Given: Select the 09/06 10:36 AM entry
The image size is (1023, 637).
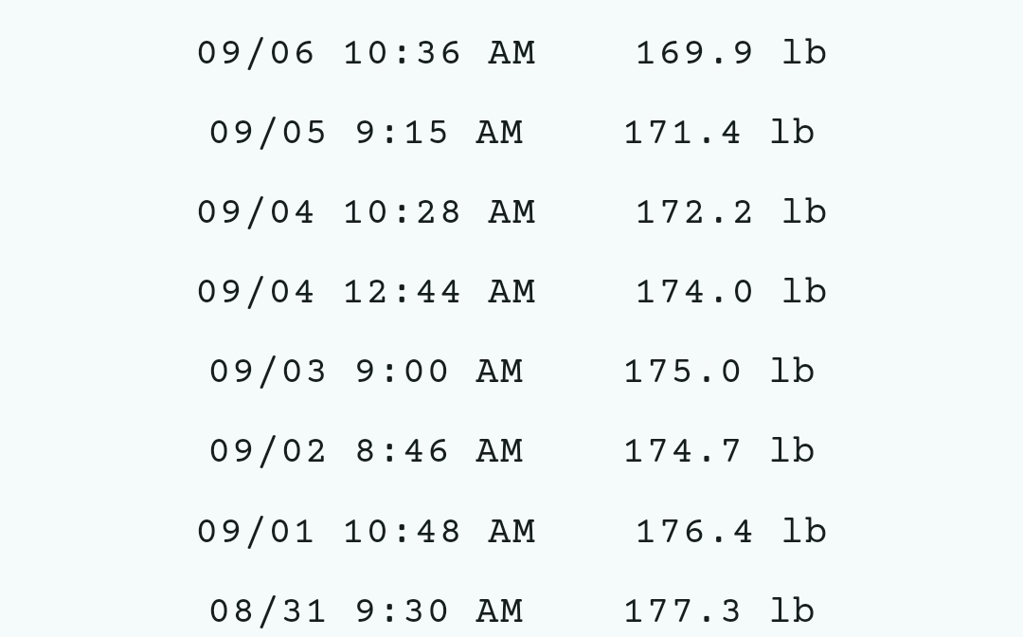Looking at the screenshot, I should coord(366,53).
